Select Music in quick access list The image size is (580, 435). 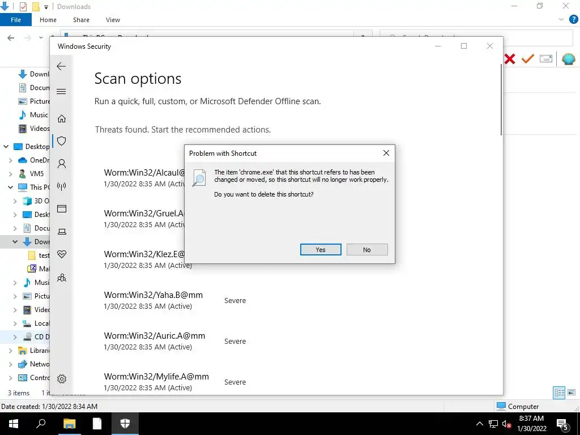point(33,114)
